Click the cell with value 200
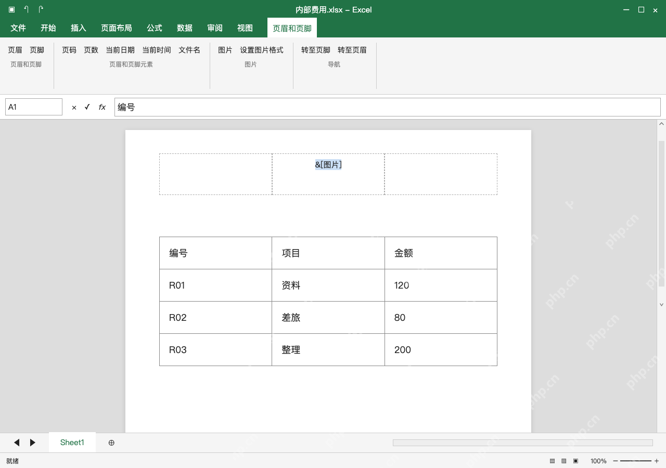The width and height of the screenshot is (666, 468). [441, 350]
